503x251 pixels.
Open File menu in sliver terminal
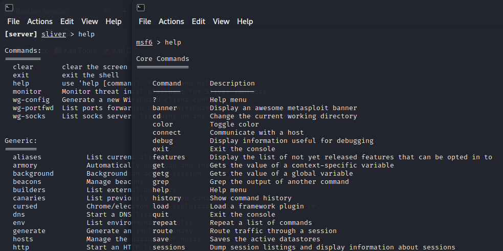(13, 22)
